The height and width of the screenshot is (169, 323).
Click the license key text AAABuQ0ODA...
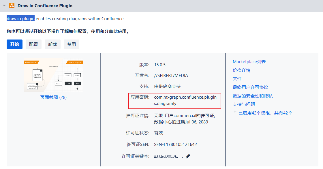(168, 156)
